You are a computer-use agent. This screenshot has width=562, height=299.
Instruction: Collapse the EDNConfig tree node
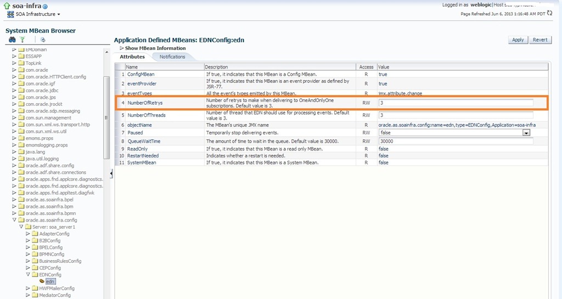(x=28, y=274)
